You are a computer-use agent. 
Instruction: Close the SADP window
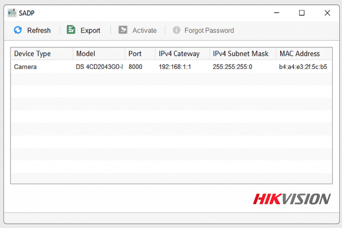tap(327, 13)
